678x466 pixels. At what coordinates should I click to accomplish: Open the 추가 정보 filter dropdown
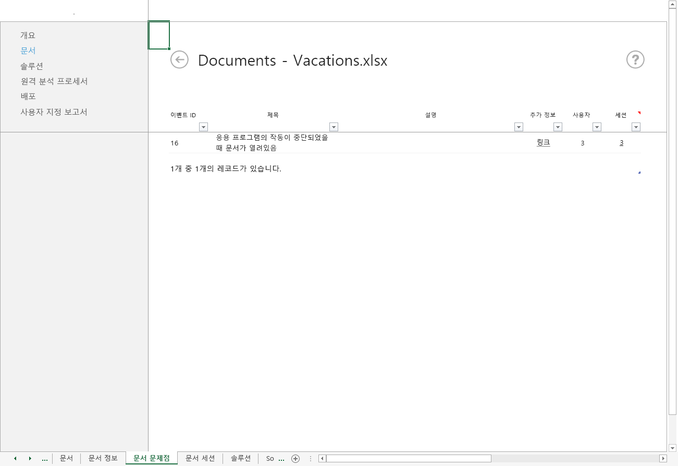[558, 127]
